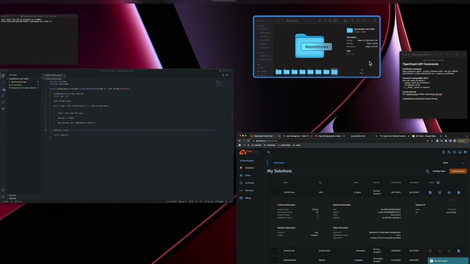Open the help question mark icon in portal
The image size is (470, 264).
click(454, 152)
